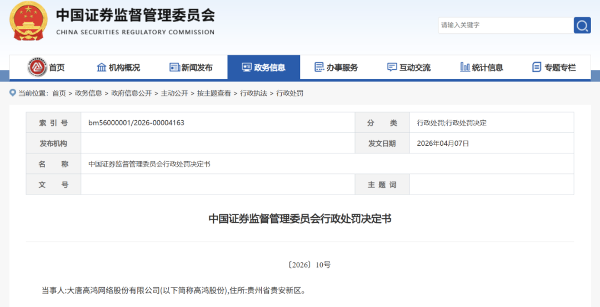Click the paragraph starting 当事人:大唐高鸿网络
The image size is (600, 307).
point(174,290)
